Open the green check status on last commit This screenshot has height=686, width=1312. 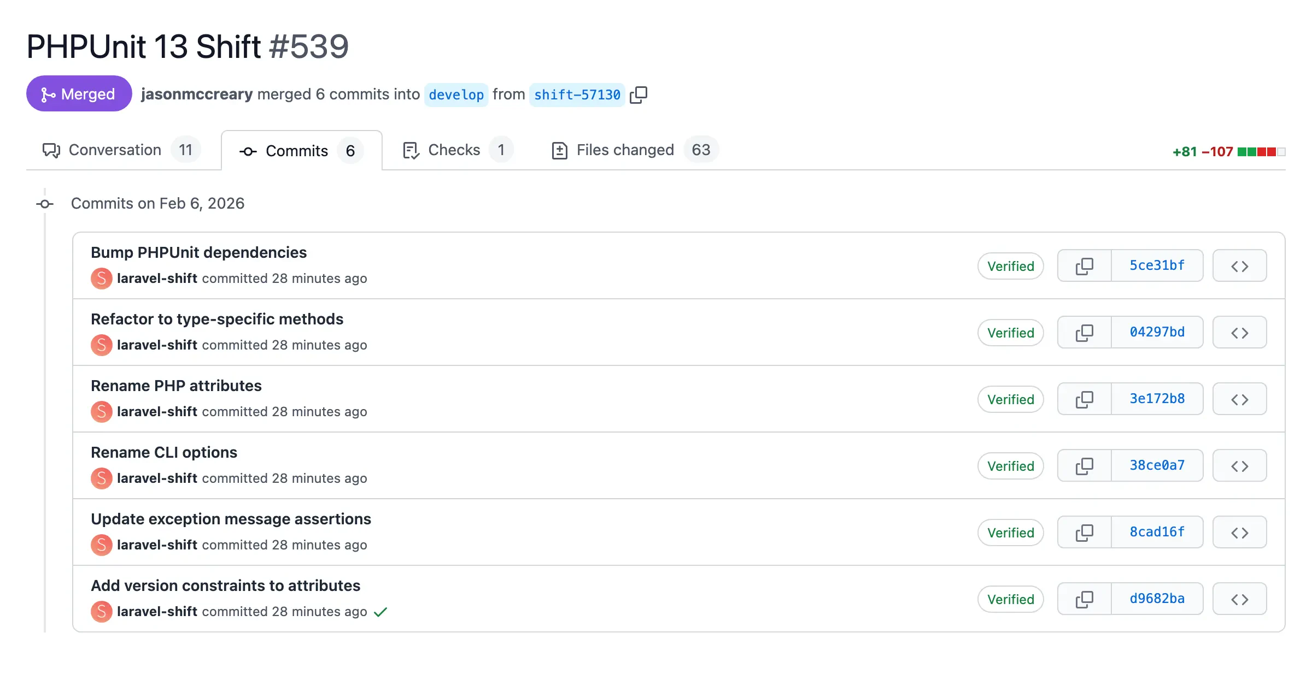[380, 612]
